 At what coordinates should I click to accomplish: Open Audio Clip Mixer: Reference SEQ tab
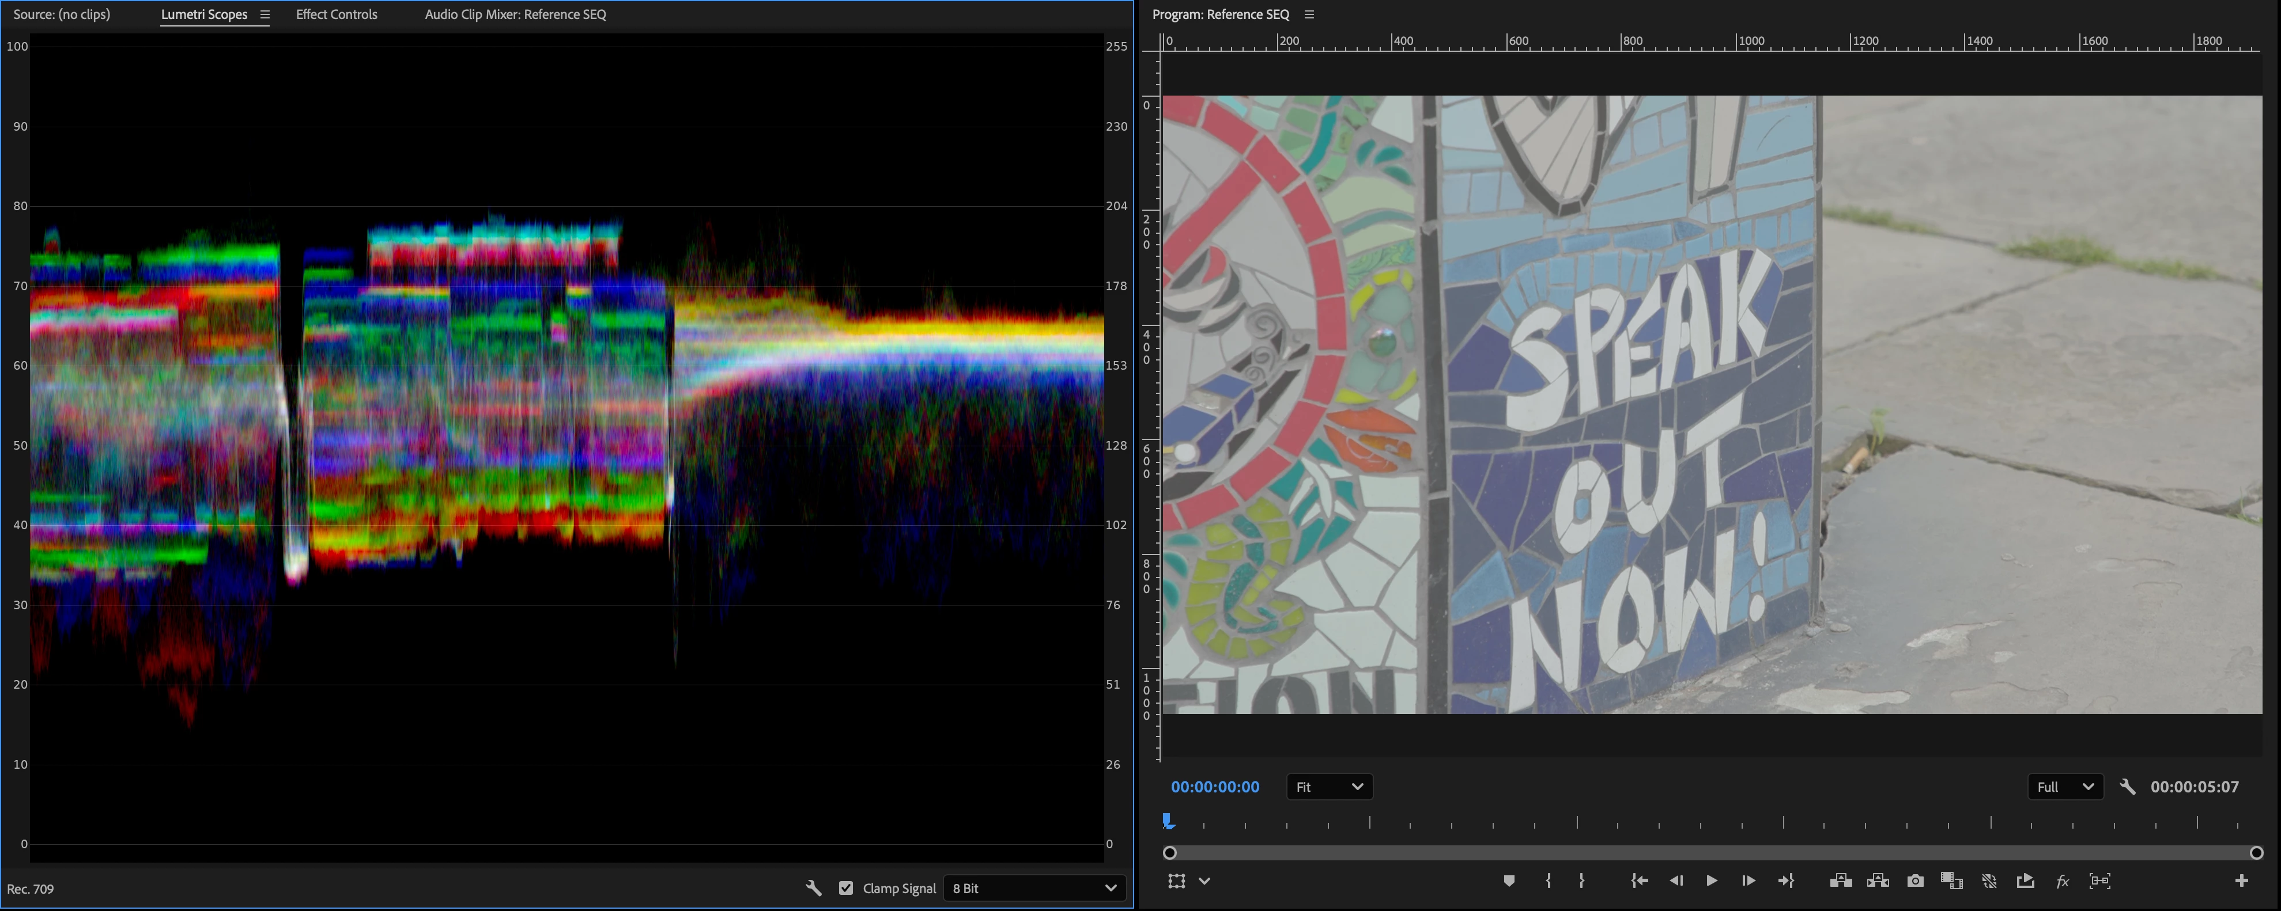point(515,14)
